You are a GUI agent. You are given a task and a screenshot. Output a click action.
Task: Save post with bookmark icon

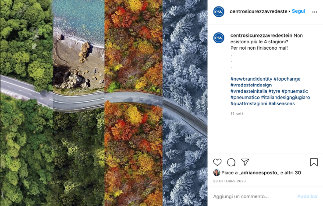[x=314, y=162]
